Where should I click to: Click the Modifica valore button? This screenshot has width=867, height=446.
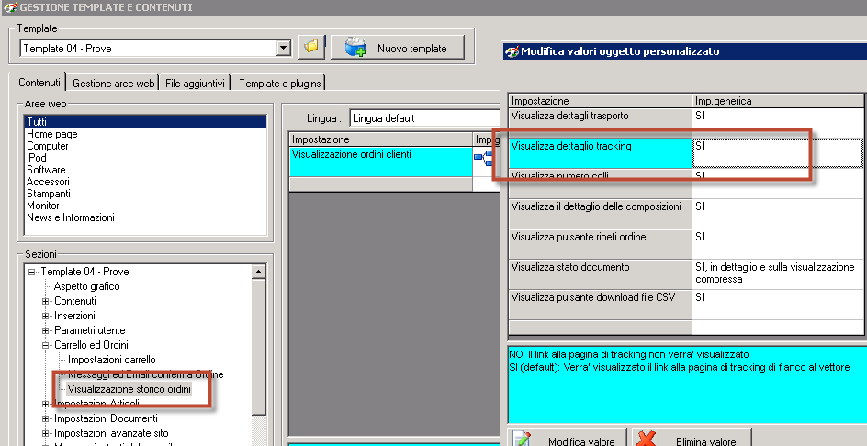[x=568, y=439]
